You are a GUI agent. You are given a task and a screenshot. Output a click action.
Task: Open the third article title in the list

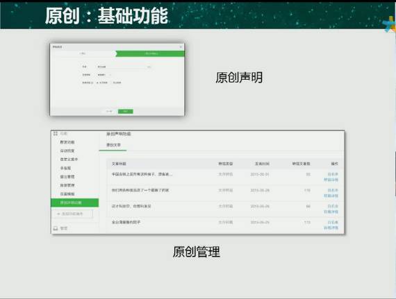point(131,206)
